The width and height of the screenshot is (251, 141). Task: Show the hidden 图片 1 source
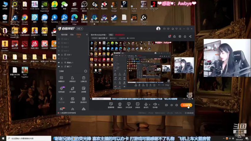pos(59,43)
